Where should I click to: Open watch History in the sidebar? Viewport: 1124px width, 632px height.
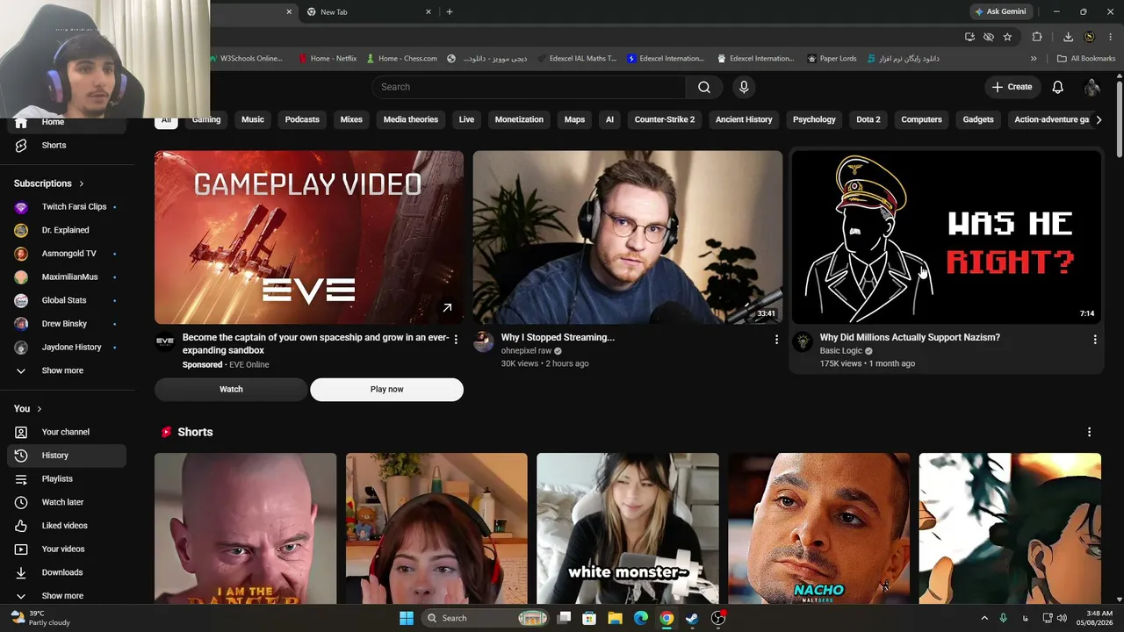click(67, 456)
